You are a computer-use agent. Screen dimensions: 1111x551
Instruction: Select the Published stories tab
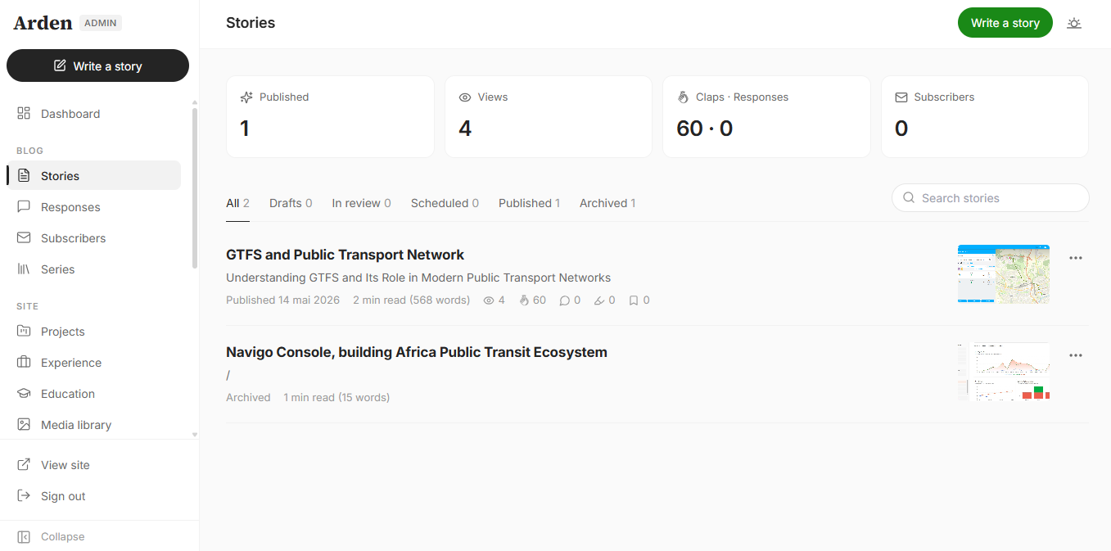click(x=529, y=203)
